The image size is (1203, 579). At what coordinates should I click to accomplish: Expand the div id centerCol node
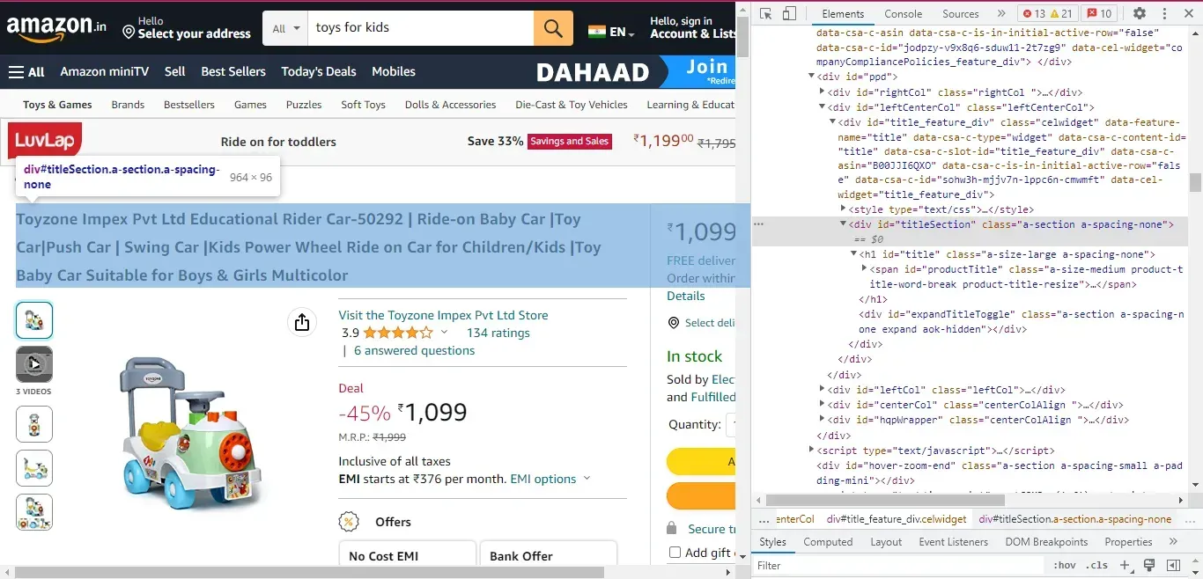[823, 405]
